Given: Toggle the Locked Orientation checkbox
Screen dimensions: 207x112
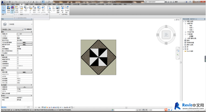Looking at the screenshot, I should pyautogui.click(x=18, y=74).
